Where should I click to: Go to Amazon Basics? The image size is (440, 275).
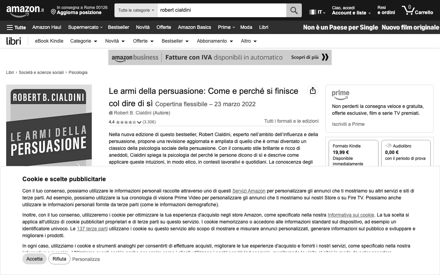point(195,27)
